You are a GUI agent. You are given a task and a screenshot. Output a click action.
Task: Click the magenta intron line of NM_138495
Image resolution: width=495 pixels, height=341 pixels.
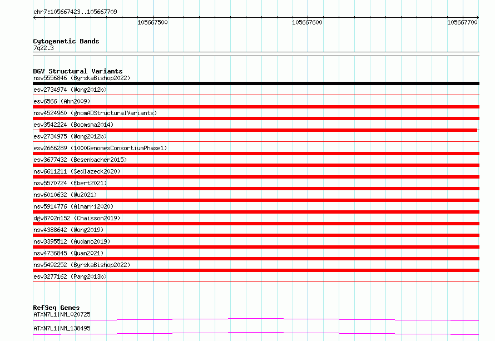click(256, 333)
